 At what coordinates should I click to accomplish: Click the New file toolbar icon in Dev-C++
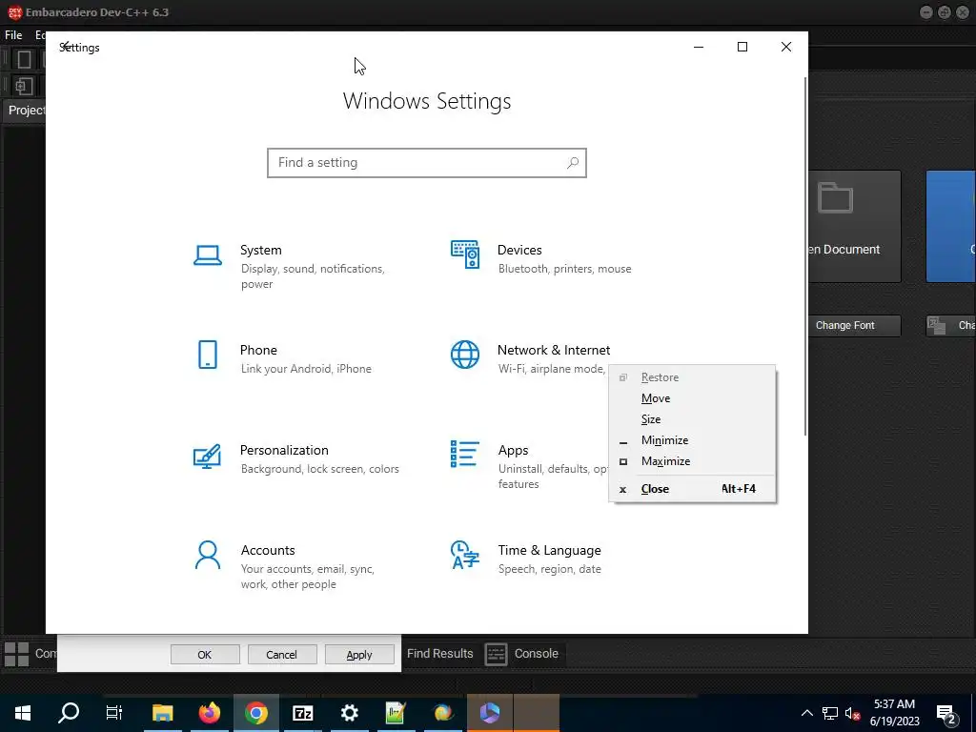point(24,59)
